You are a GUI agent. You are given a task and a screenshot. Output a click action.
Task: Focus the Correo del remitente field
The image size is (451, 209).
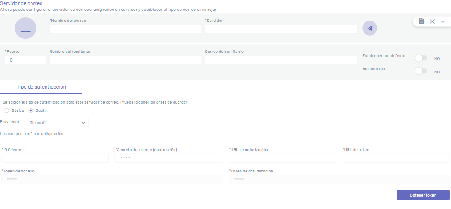point(281,60)
